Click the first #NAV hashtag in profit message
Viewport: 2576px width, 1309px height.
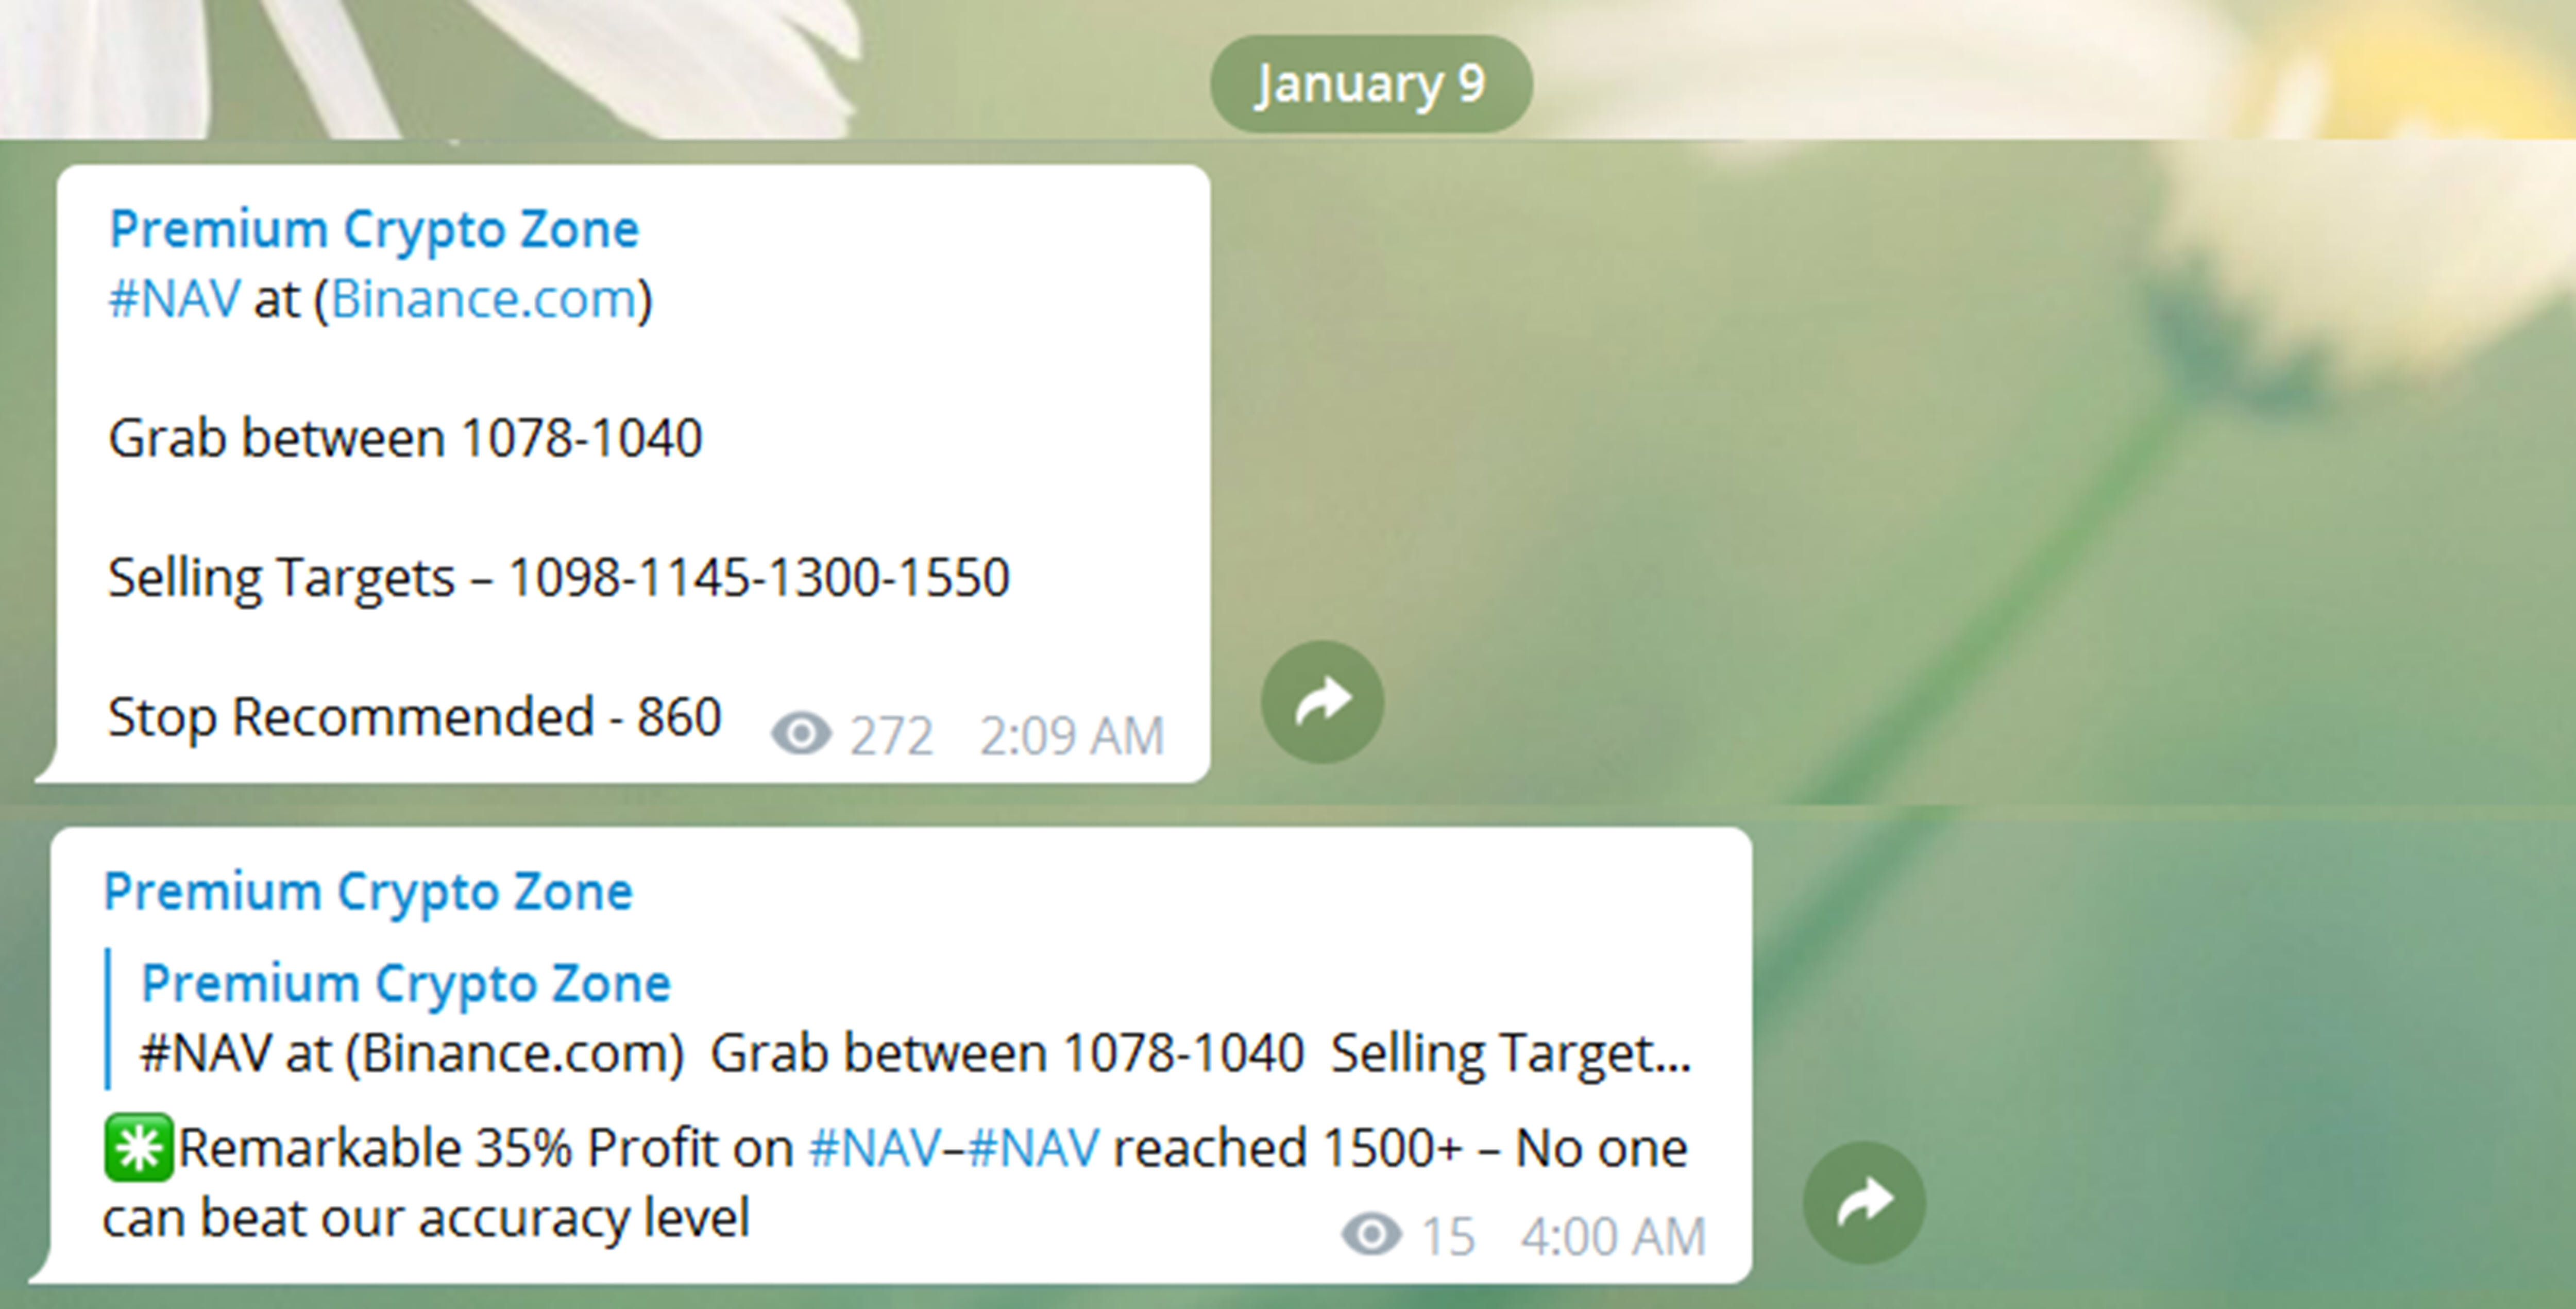point(874,1147)
